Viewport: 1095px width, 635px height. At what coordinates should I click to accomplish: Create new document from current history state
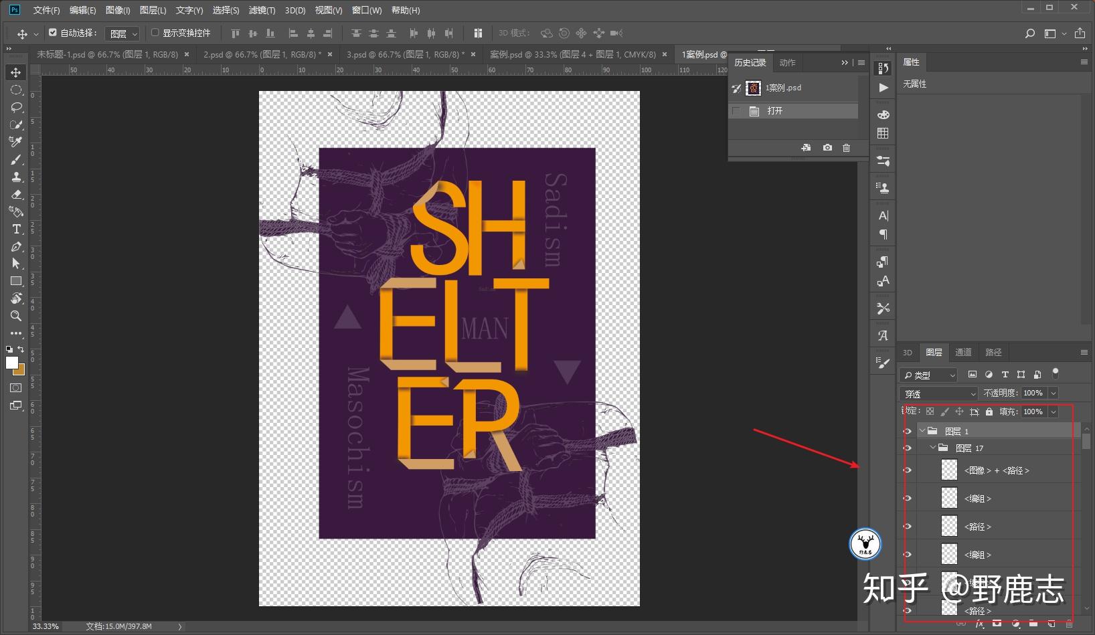point(807,147)
